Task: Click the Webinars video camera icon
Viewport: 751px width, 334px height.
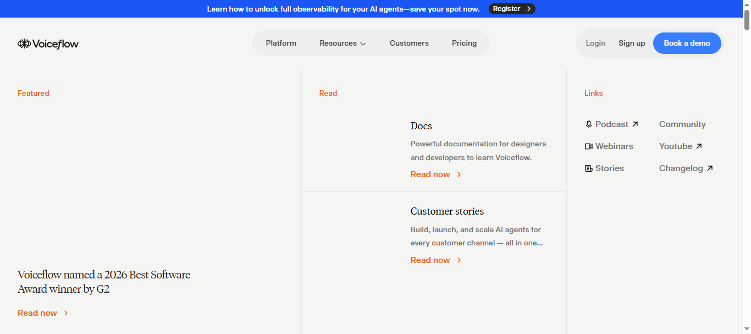Action: coord(588,146)
